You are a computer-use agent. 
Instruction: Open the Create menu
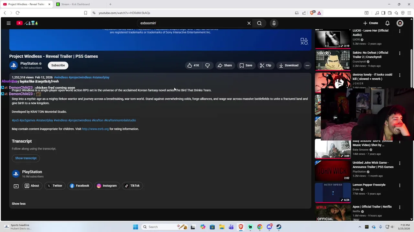pyautogui.click(x=371, y=23)
